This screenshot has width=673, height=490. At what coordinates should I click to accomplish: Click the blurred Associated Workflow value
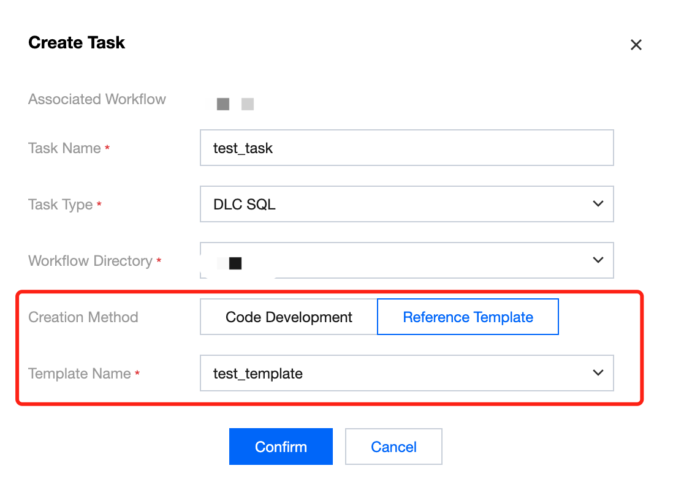235,104
